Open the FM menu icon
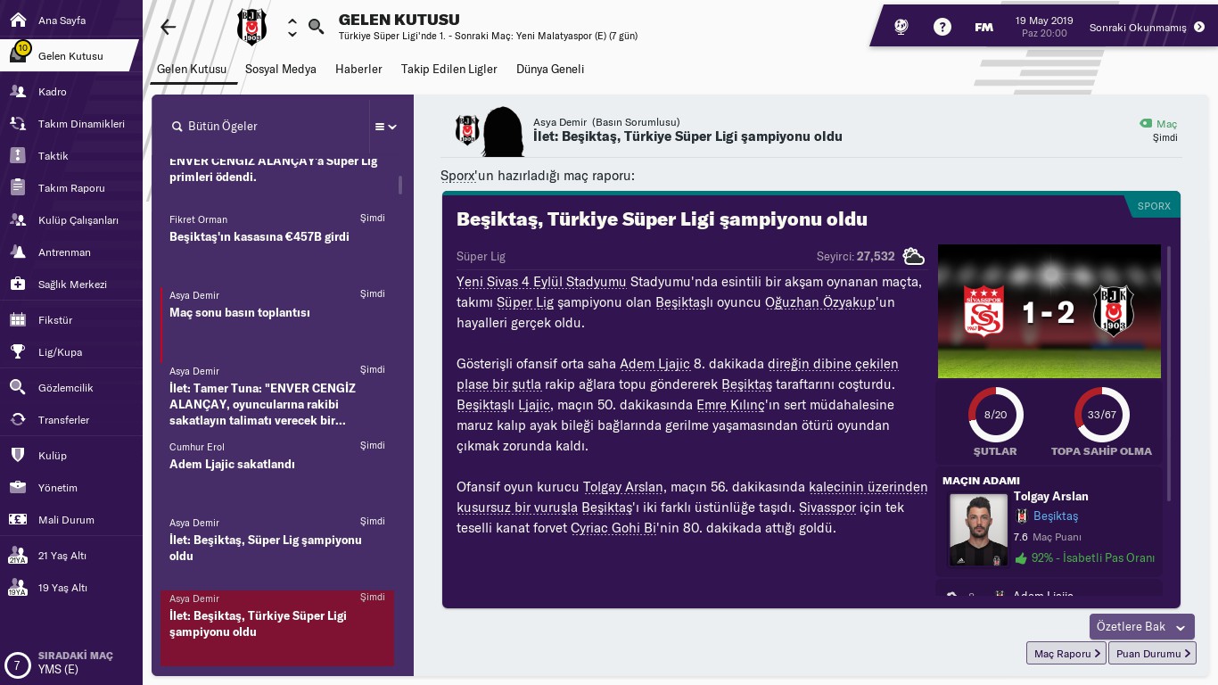The image size is (1218, 685). click(983, 27)
